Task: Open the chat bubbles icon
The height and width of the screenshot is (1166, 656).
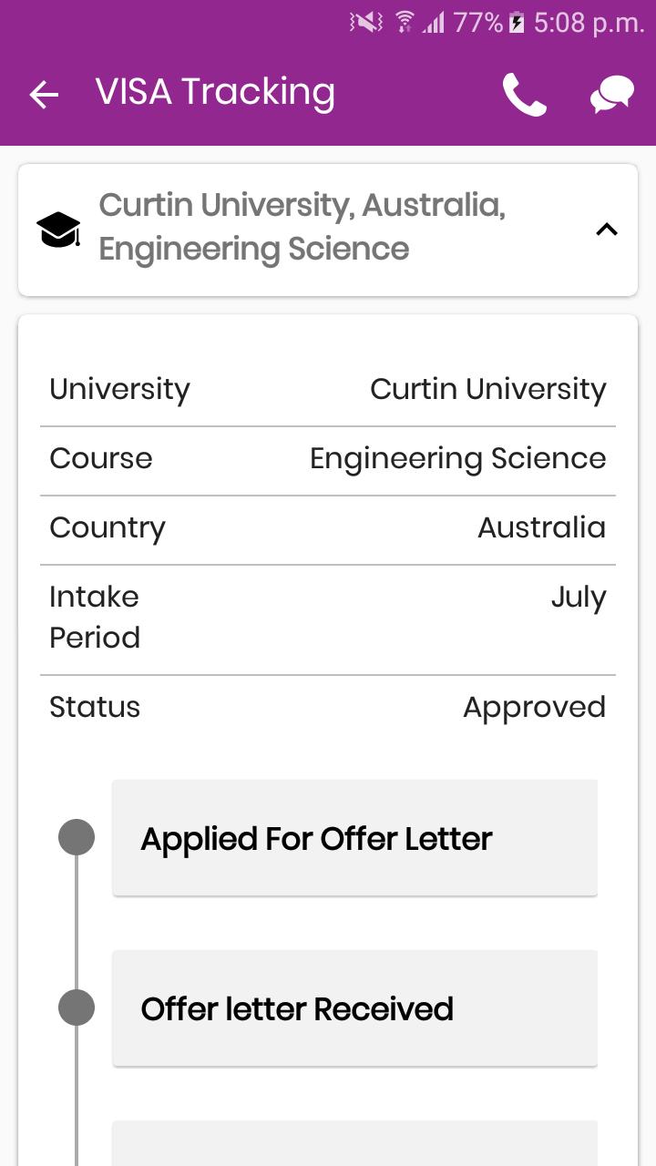Action: pyautogui.click(x=611, y=95)
